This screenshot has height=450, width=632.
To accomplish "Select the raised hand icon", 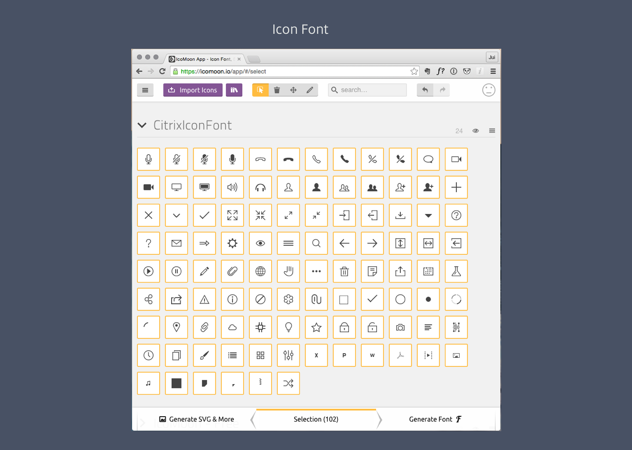I will pos(288,271).
